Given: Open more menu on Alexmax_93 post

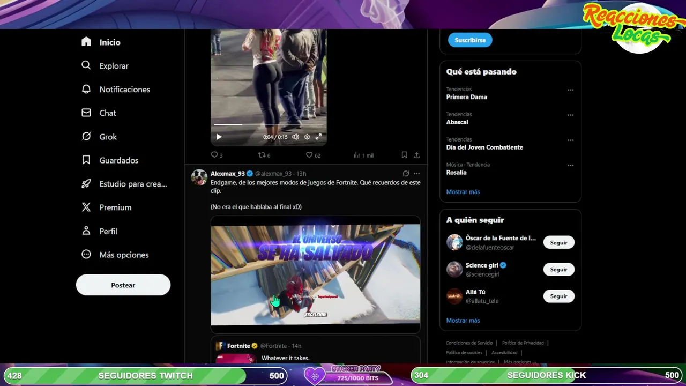Looking at the screenshot, I should [x=416, y=173].
